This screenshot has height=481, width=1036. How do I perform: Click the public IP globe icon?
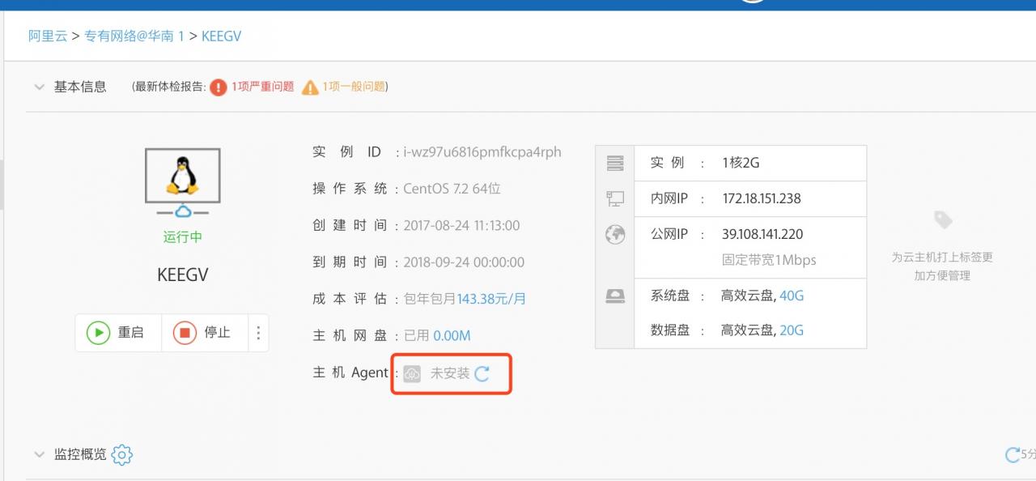click(615, 235)
